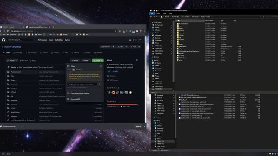The image size is (278, 156).
Task: Close the Chrome downloads bar
Action: (x=144, y=126)
